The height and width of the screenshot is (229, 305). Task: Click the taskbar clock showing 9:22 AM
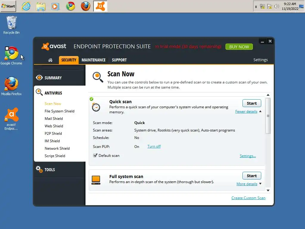click(290, 6)
